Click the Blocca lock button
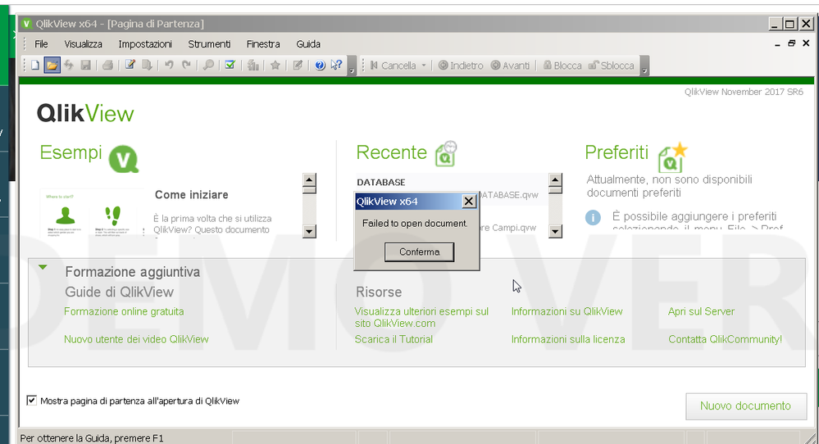819x444 pixels. 562,66
